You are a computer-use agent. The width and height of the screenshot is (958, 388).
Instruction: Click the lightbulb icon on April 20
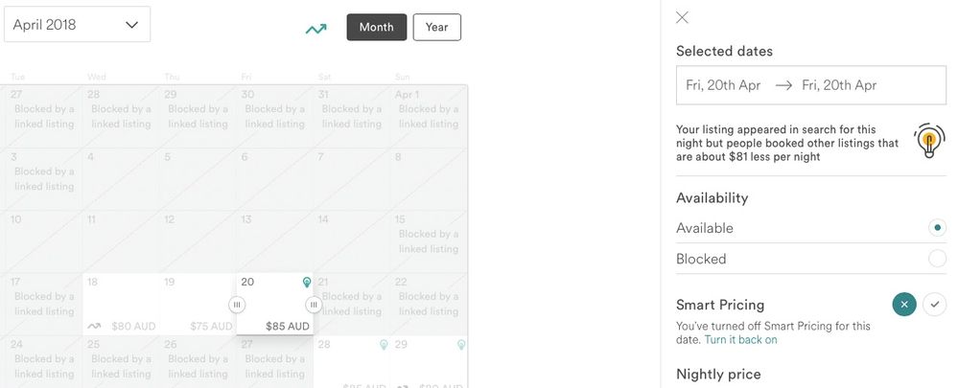[307, 283]
